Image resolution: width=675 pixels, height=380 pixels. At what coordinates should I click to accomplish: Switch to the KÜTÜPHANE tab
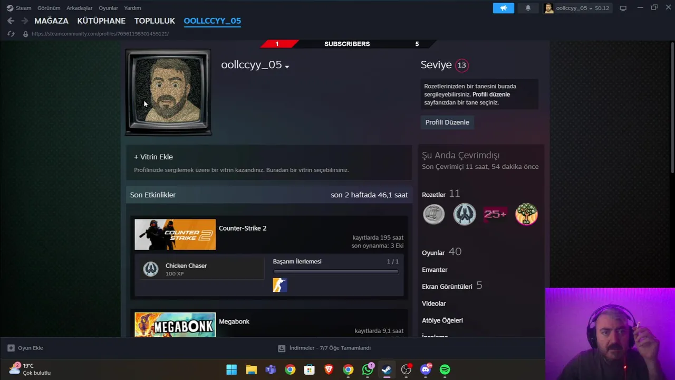click(x=101, y=21)
